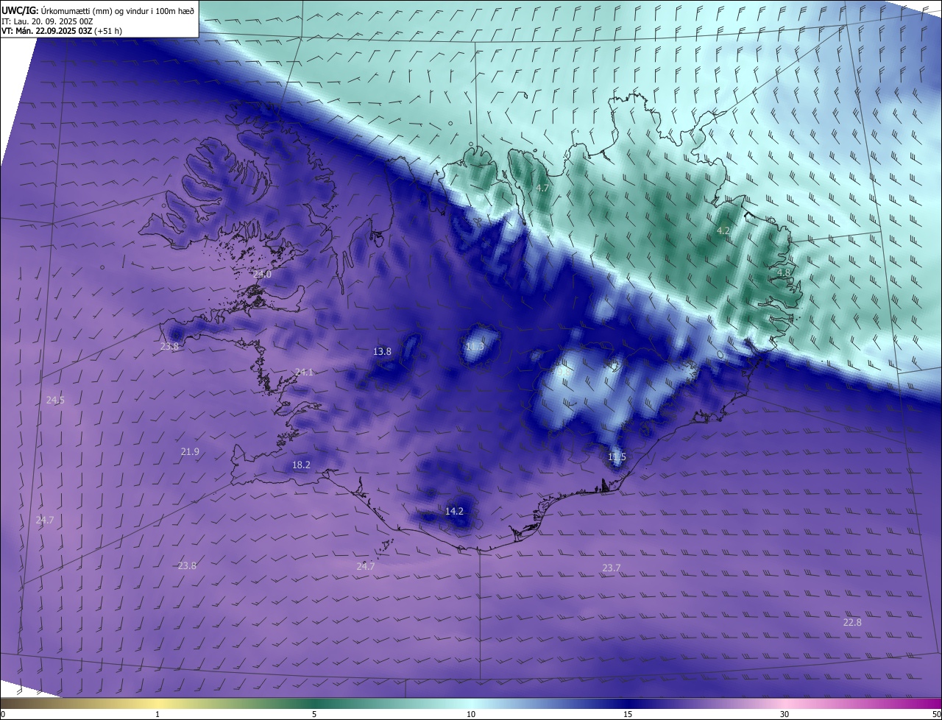Click the 14.2 value on the map
The image size is (942, 720).
tap(454, 511)
